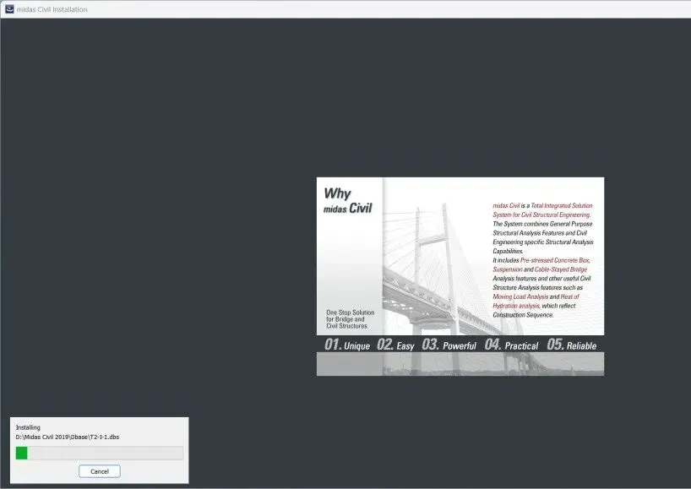691x489 pixels.
Task: Click the 'Installing' status label
Action: coord(28,427)
